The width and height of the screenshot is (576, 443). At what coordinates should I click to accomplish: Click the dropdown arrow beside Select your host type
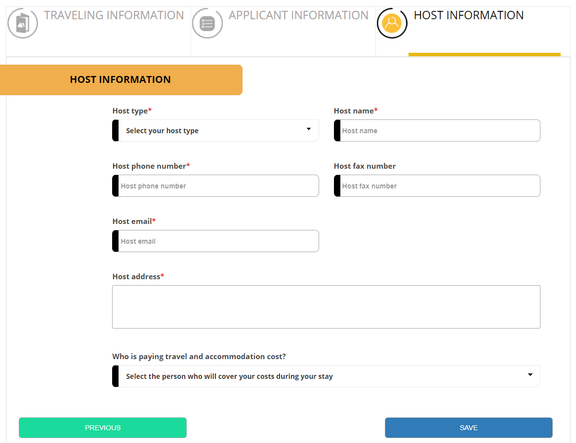tap(309, 129)
